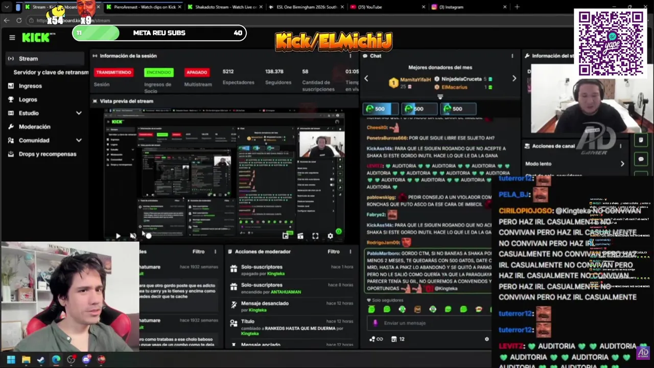Reload the browser page
654x368 pixels.
pyautogui.click(x=19, y=20)
